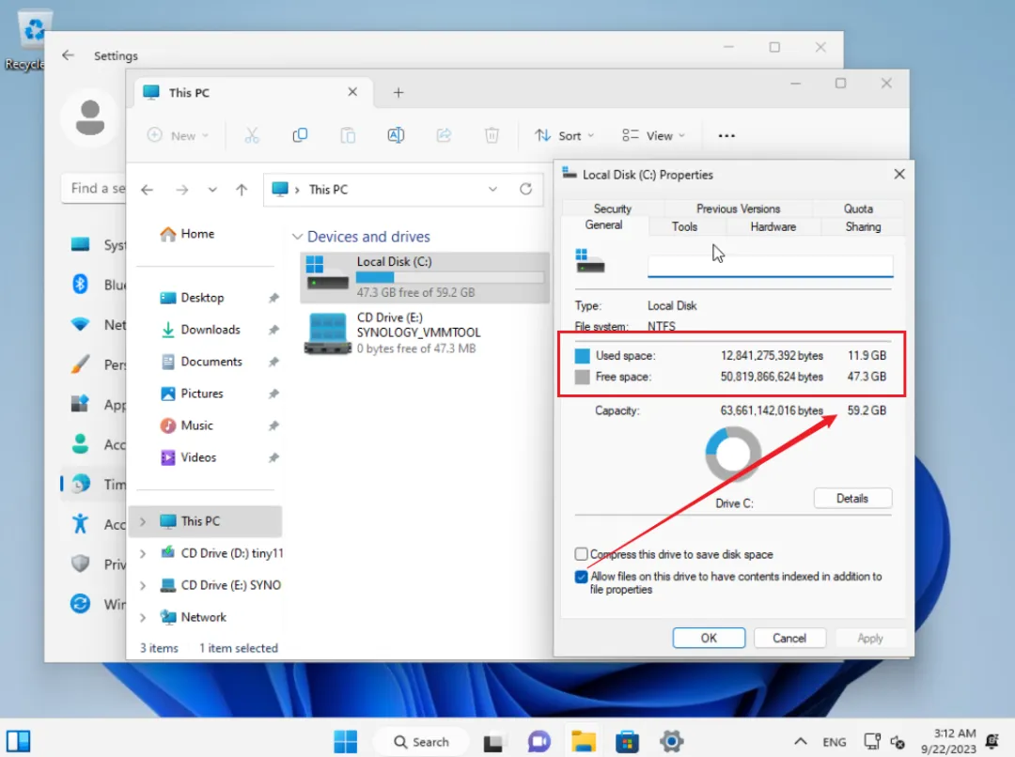Viewport: 1015px width, 757px height.
Task: Switch to the Tools tab
Action: [x=684, y=226]
